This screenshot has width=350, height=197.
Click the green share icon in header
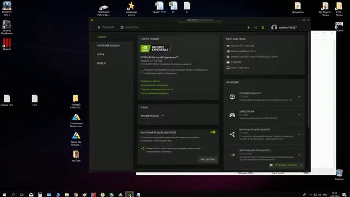tap(255, 27)
